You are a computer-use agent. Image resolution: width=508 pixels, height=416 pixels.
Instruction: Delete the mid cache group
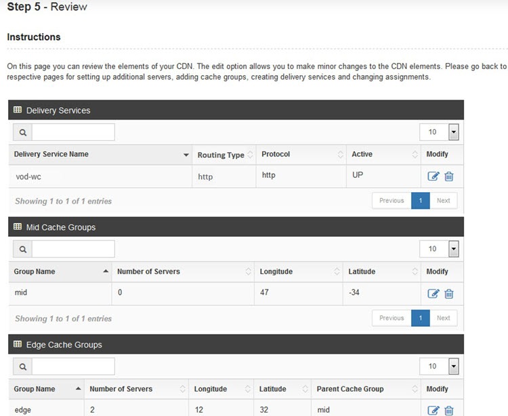449,294
